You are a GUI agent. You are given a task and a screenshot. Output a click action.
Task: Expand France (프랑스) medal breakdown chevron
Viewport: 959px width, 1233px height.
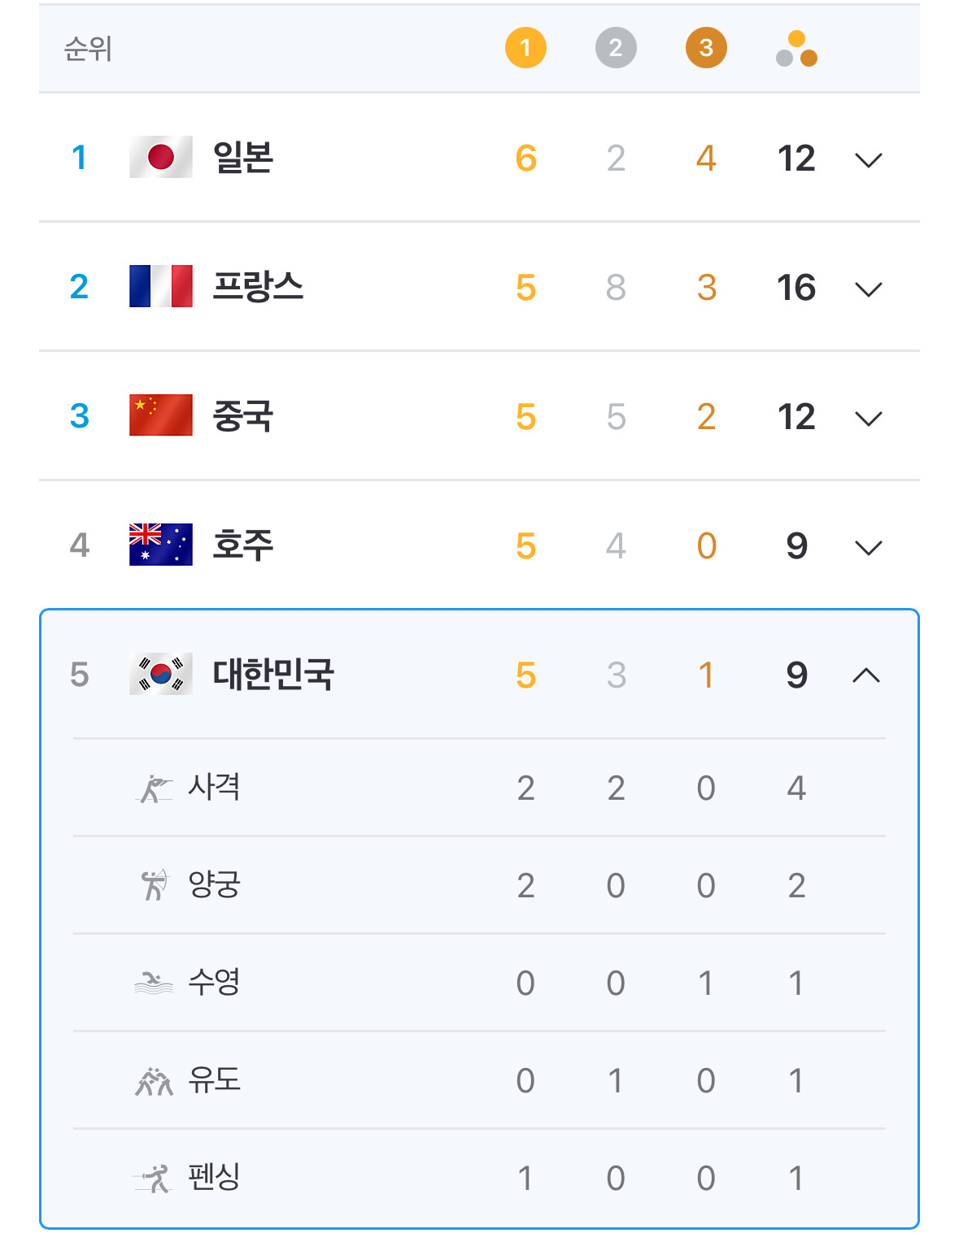pyautogui.click(x=869, y=289)
